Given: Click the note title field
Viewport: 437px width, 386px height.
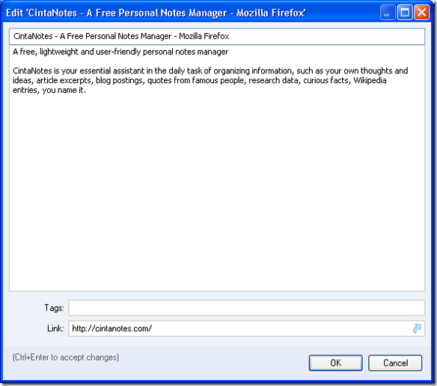Looking at the screenshot, I should coord(217,36).
